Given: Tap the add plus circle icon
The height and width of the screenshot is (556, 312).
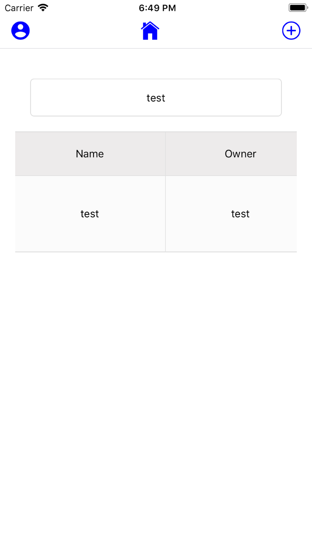Looking at the screenshot, I should 291,31.
